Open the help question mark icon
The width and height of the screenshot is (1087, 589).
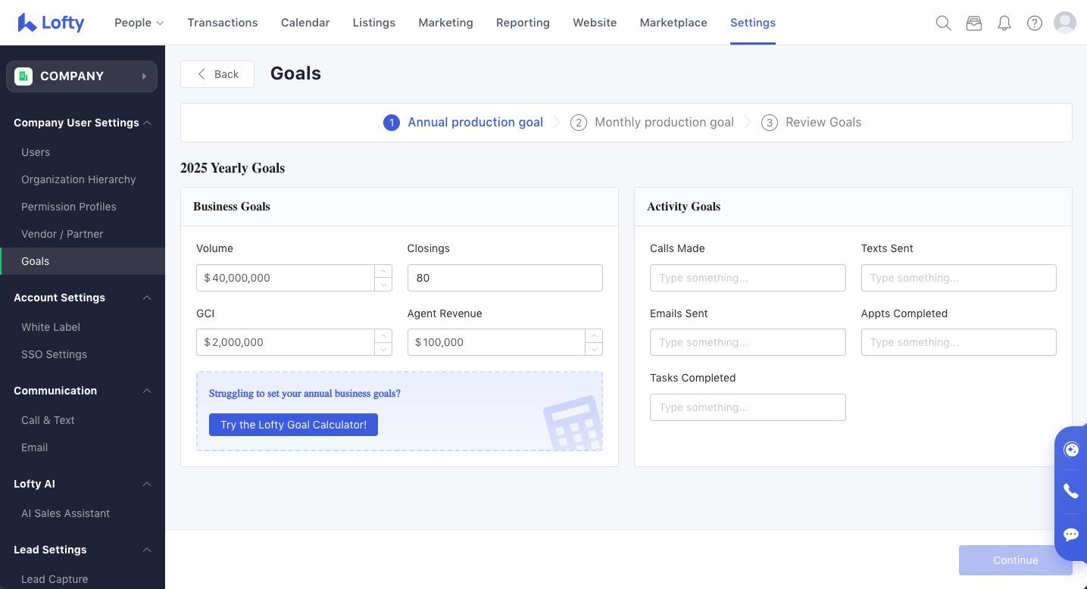tap(1035, 23)
